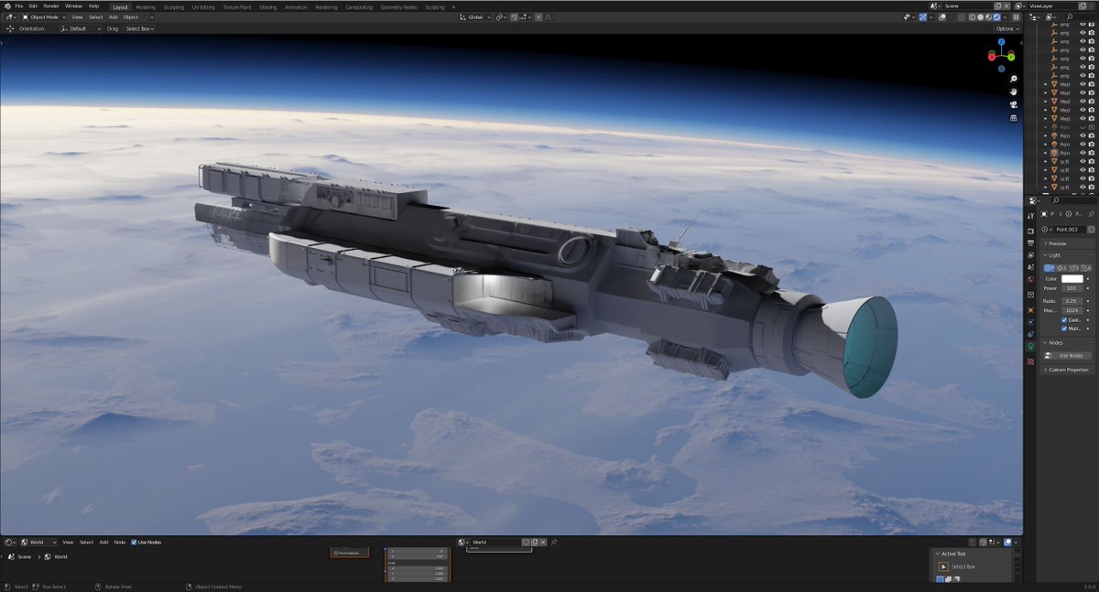Open the Render menu in the top bar
This screenshot has width=1099, height=592.
[x=50, y=6]
